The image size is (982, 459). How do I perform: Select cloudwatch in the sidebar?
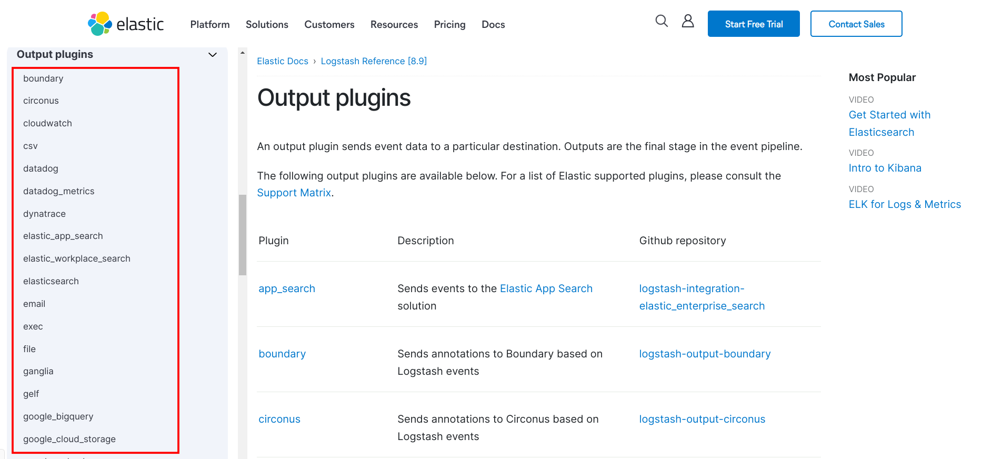point(47,123)
